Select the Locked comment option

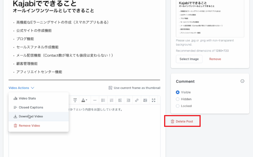[x=178, y=106]
